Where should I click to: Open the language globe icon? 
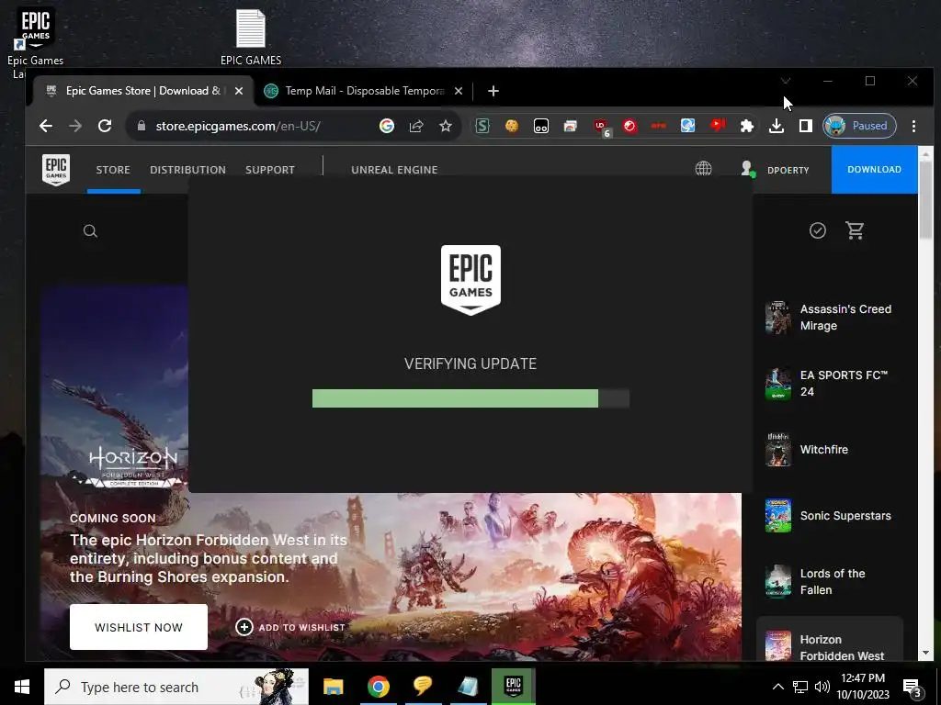703,169
